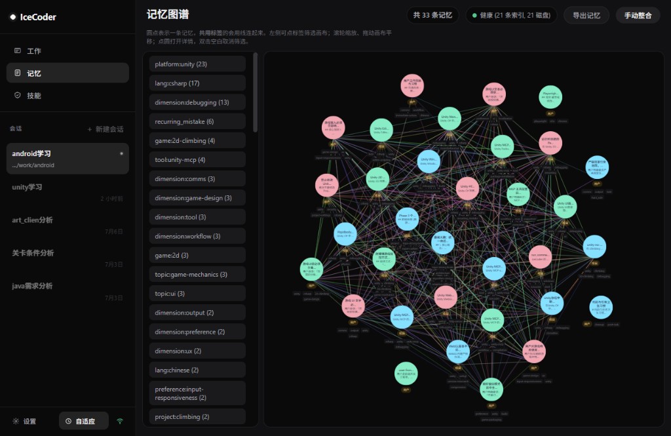Click the status dot on android学习 session

click(121, 153)
